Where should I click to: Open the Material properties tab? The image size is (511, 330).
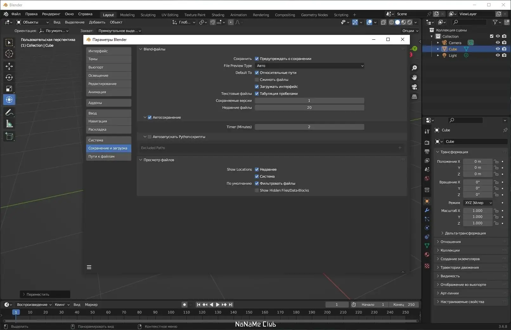click(427, 254)
